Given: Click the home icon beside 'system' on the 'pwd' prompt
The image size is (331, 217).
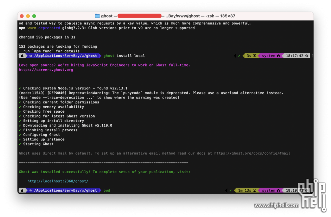Looking at the screenshot, I should click(x=278, y=190).
